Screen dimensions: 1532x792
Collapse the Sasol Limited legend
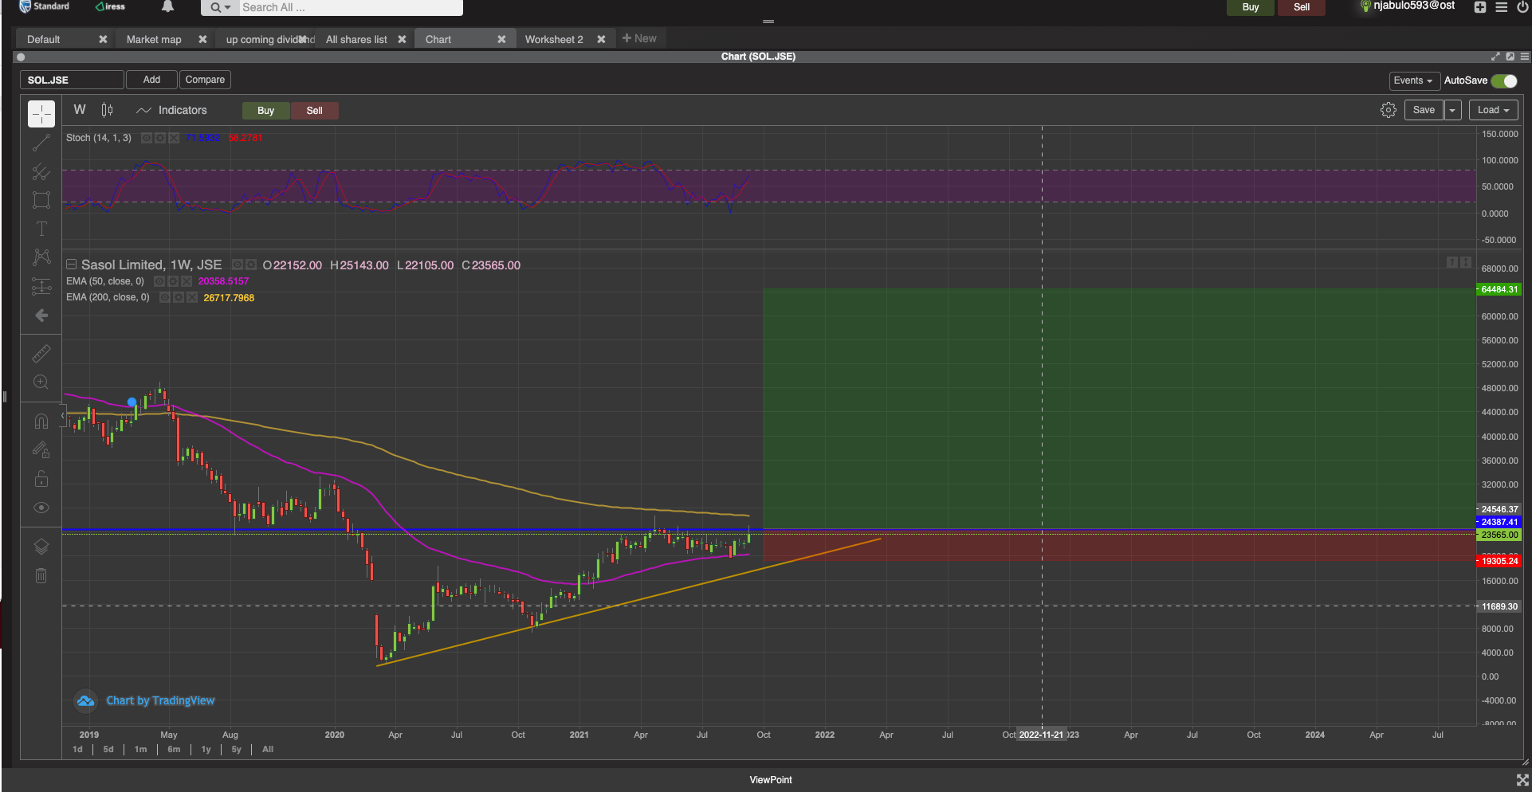point(71,265)
